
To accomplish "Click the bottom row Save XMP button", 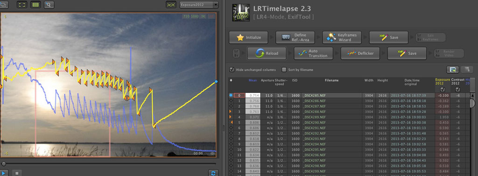I will pos(407,53).
